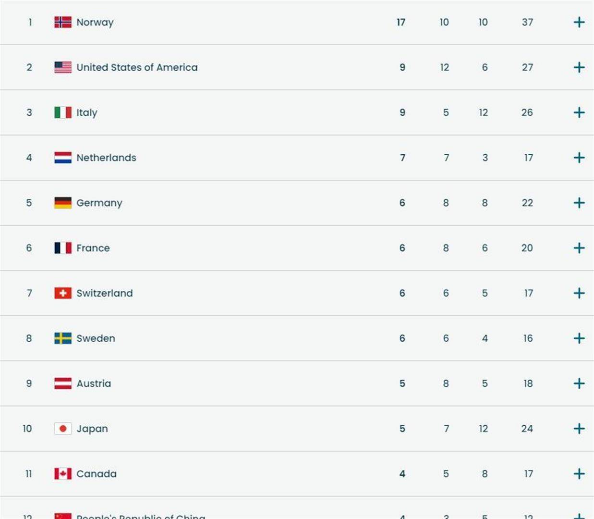This screenshot has height=519, width=594.
Task: Expand the Germany row plus button
Action: coord(579,203)
